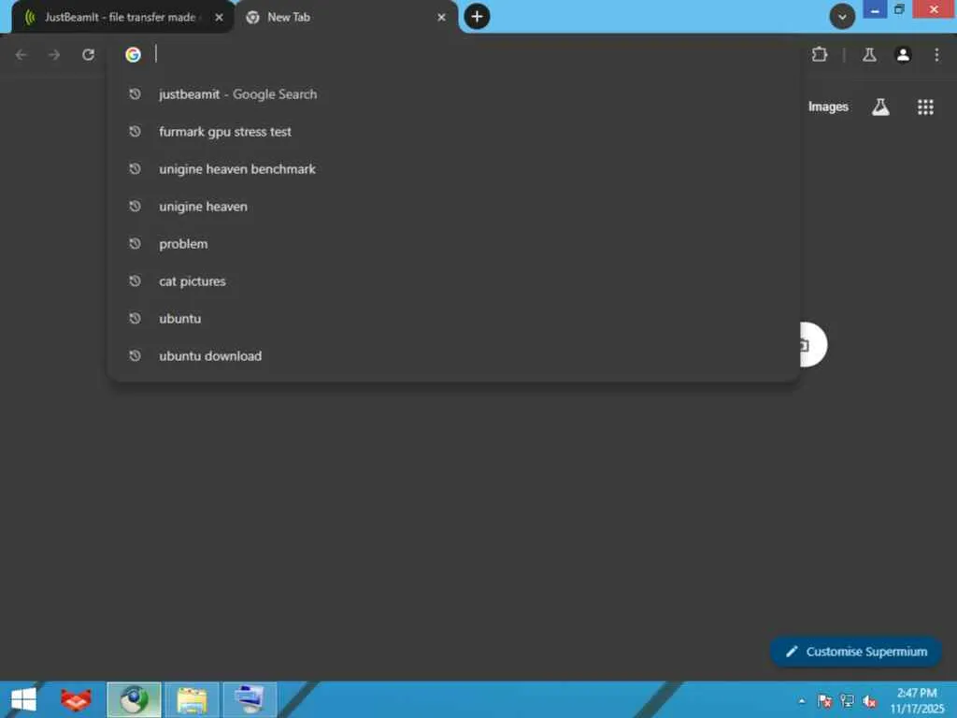This screenshot has width=957, height=718.
Task: Select the furmark gpu stress test suggestion
Action: click(453, 131)
